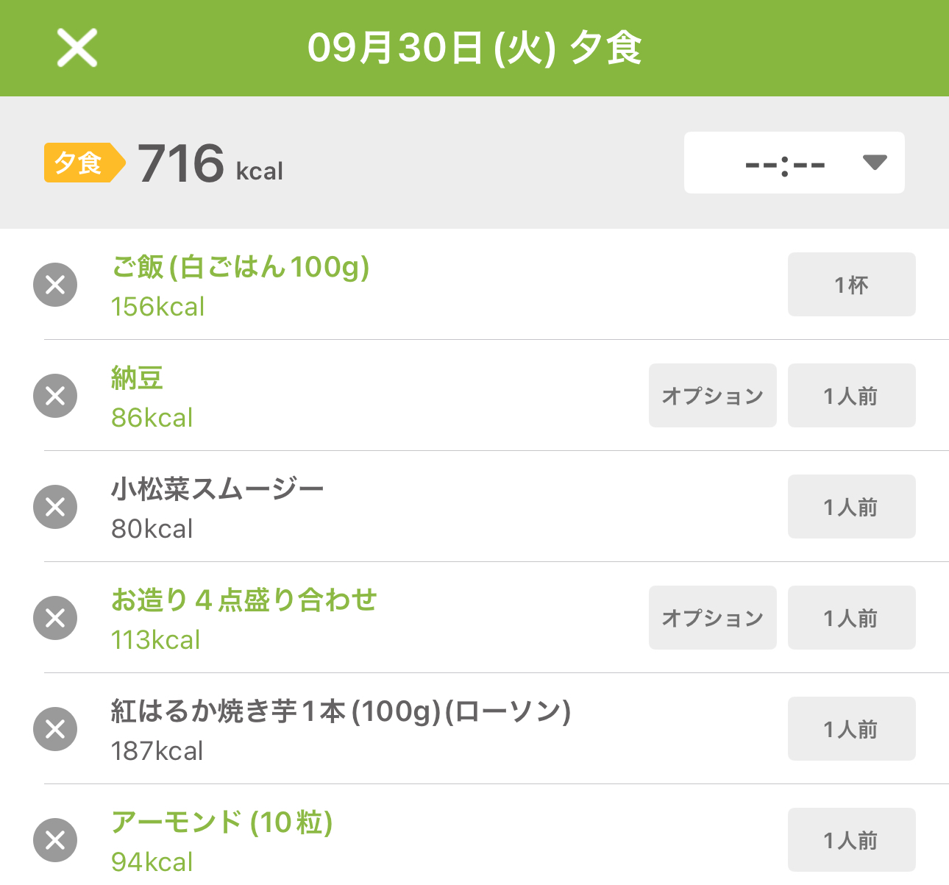Change the 1杯 serving size for ご飯
The height and width of the screenshot is (885, 949).
pos(851,285)
